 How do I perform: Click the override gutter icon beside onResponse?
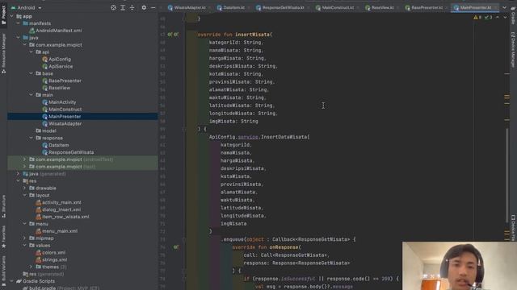point(176,247)
